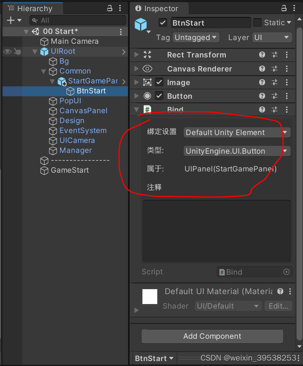The image size is (303, 366).
Task: Expand the Rect Transform component
Action: pyautogui.click(x=137, y=55)
